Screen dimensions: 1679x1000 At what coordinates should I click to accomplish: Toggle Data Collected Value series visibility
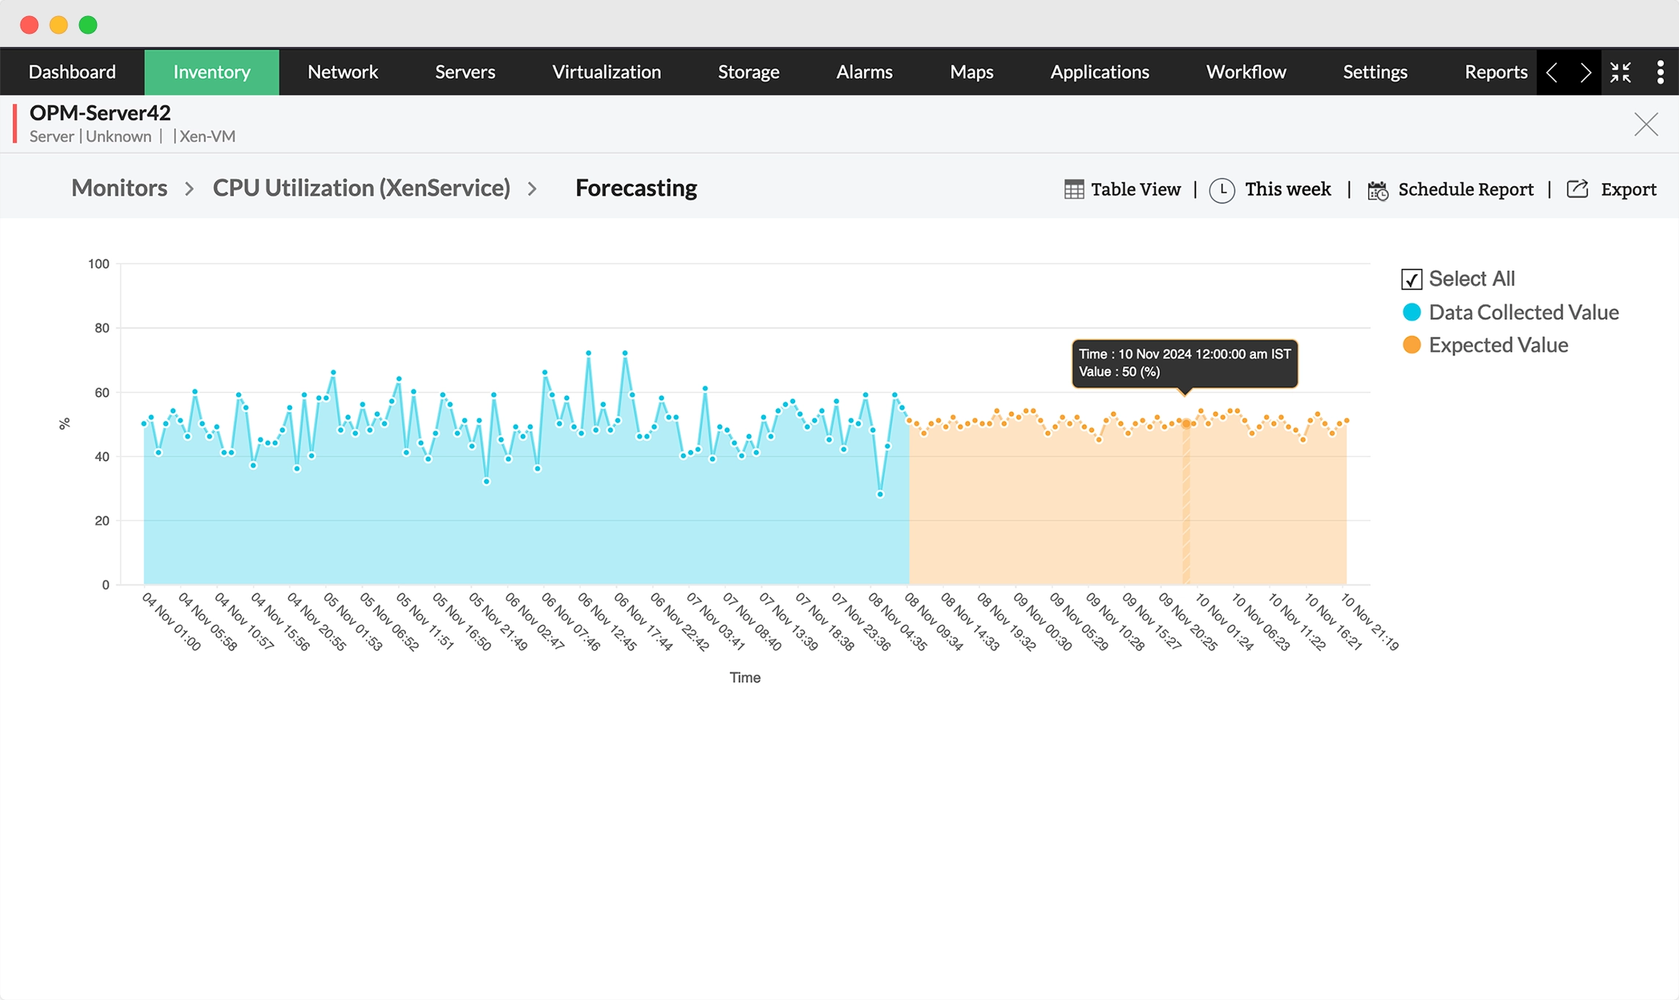1523,312
